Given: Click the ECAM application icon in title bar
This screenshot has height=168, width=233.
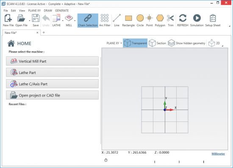Looking at the screenshot, I should click(3, 4).
